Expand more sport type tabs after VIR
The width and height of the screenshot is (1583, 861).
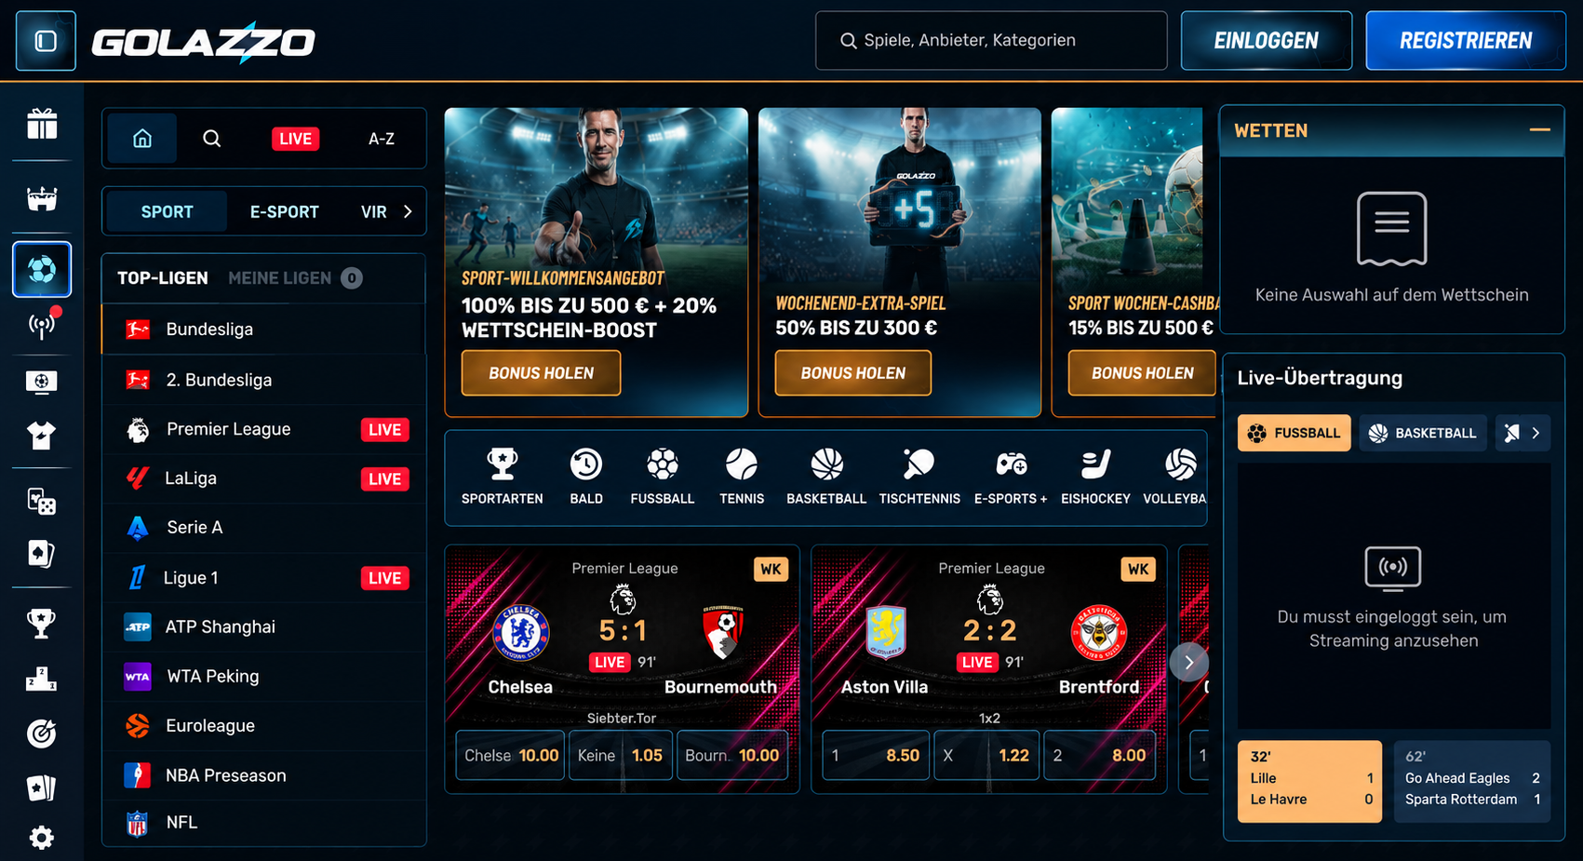point(408,212)
